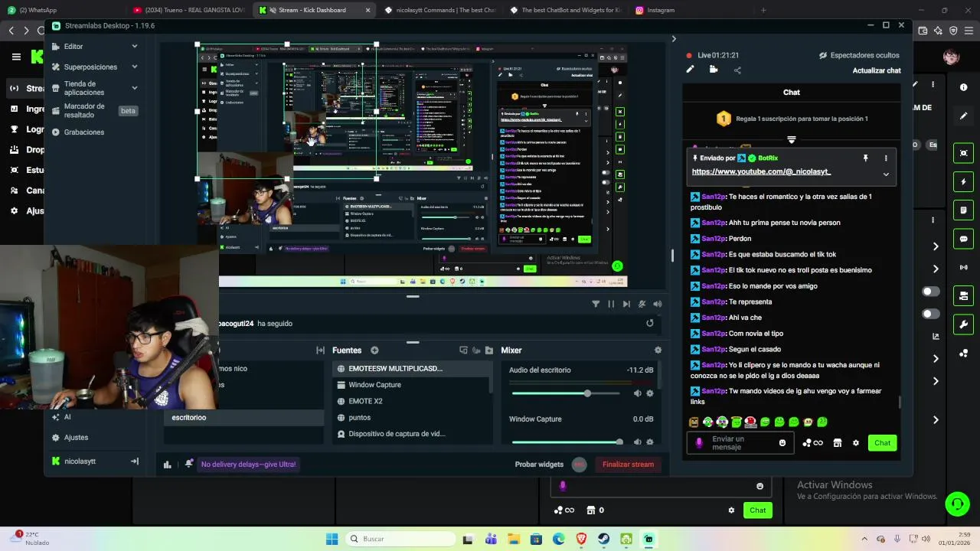Mute the Audio del escritorio channel
The height and width of the screenshot is (551, 980).
pos(637,393)
